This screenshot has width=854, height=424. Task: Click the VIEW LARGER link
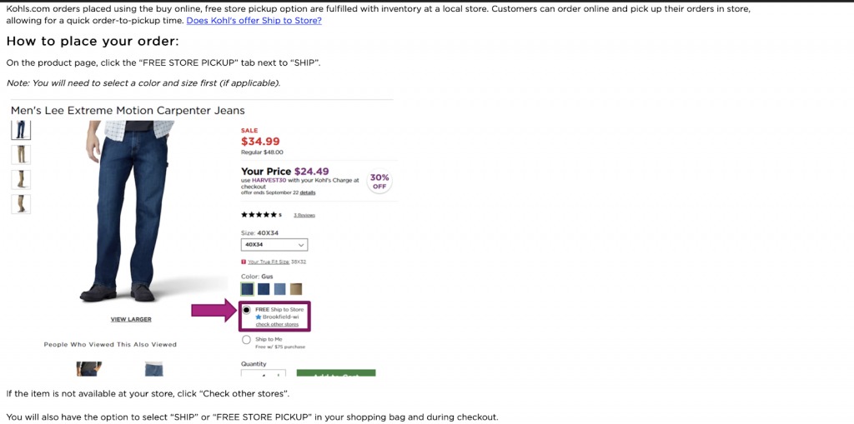pyautogui.click(x=131, y=319)
